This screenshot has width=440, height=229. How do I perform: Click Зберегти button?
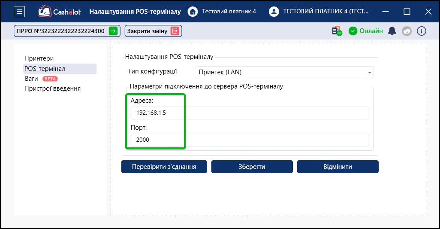(x=252, y=167)
